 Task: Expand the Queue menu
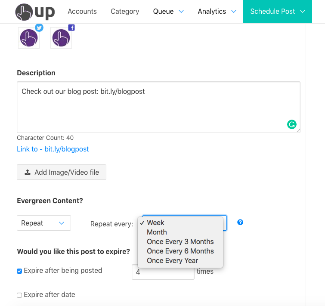tap(168, 12)
